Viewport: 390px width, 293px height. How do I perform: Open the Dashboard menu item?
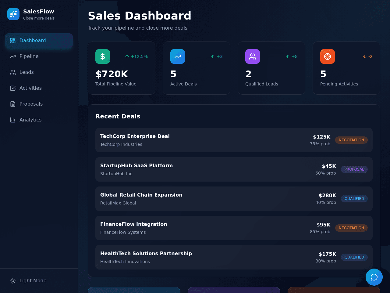[39, 41]
